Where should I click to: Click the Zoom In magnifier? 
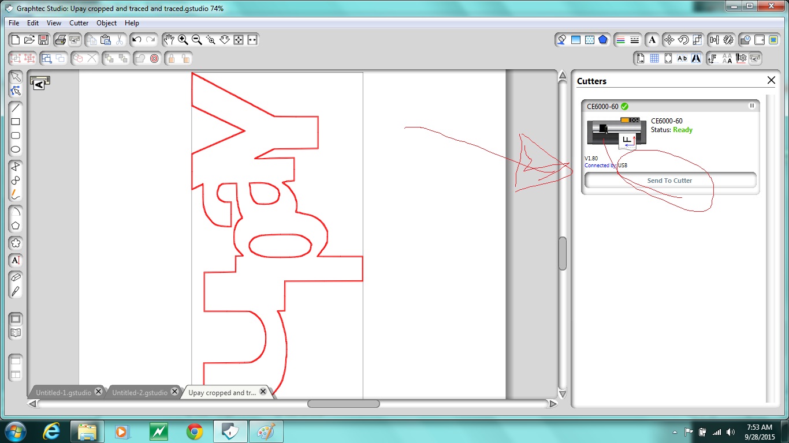[x=183, y=40]
